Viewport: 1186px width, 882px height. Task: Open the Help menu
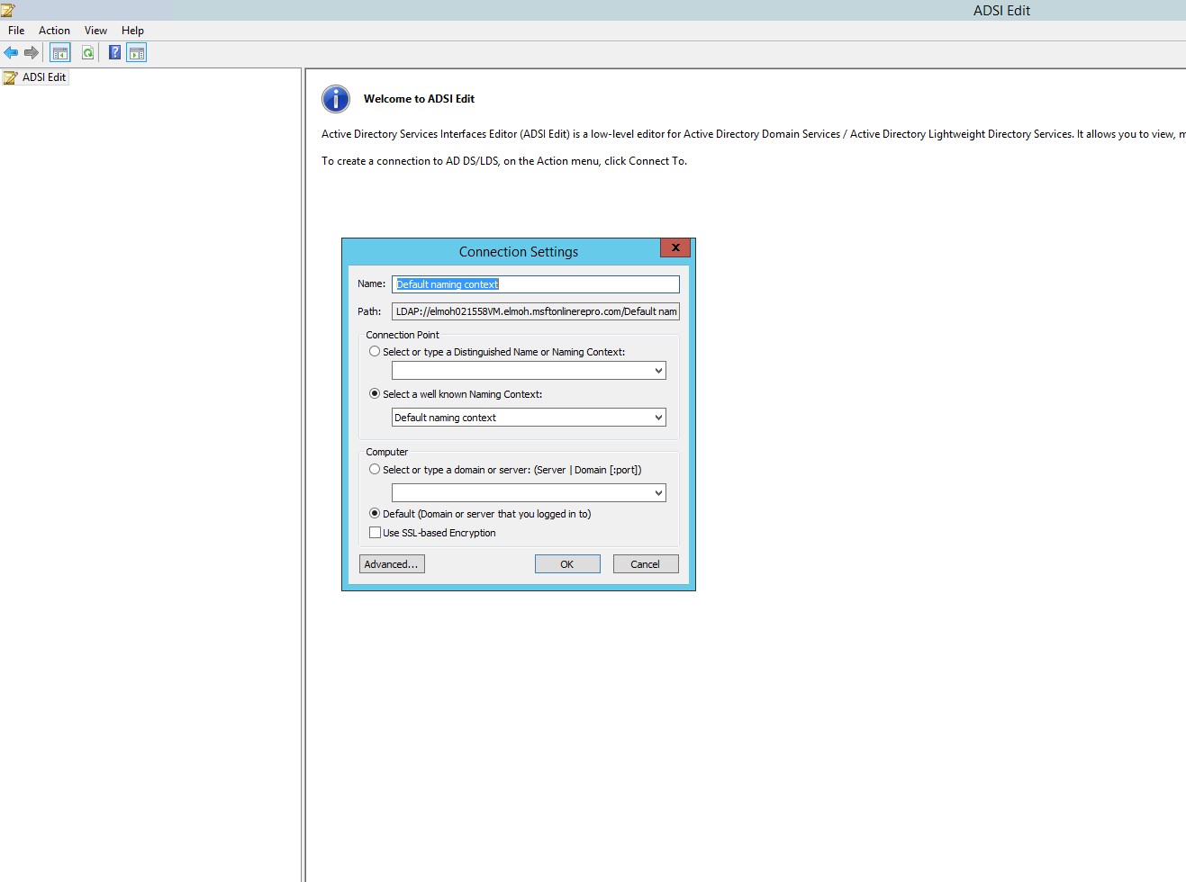pos(132,31)
